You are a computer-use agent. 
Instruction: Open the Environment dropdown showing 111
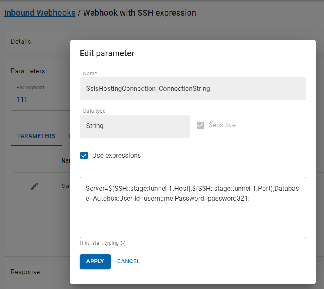(40, 99)
